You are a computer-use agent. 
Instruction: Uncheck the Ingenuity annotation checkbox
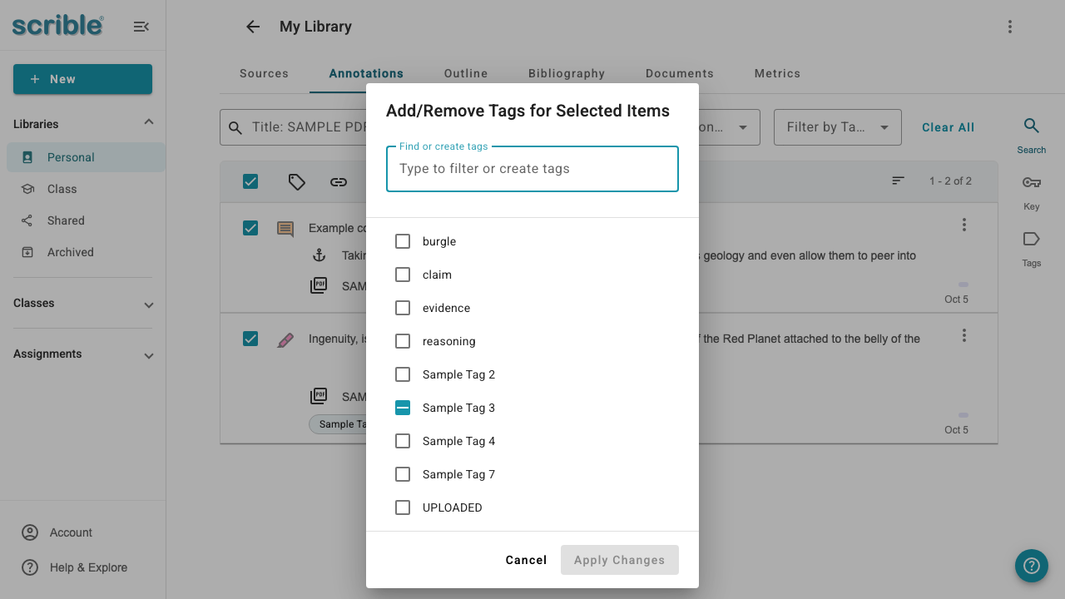pyautogui.click(x=250, y=339)
